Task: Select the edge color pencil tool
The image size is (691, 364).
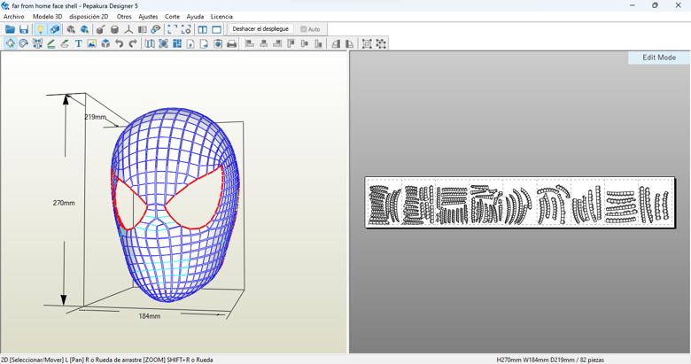Action: coord(51,43)
